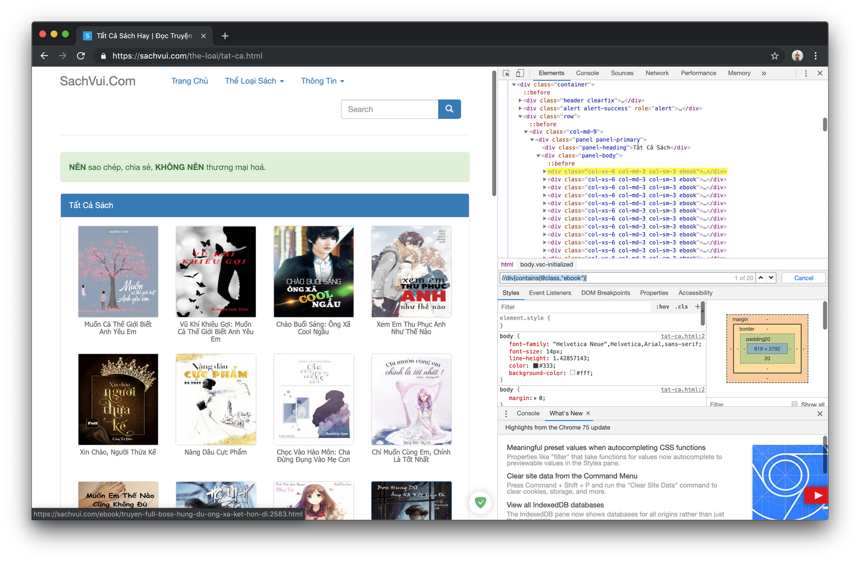This screenshot has width=860, height=562.
Task: Expand the highlighted ebook div node
Action: 545,171
